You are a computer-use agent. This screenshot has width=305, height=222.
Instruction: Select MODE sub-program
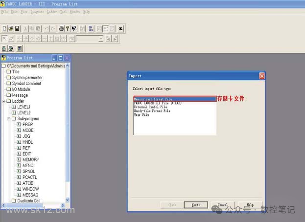click(28, 131)
